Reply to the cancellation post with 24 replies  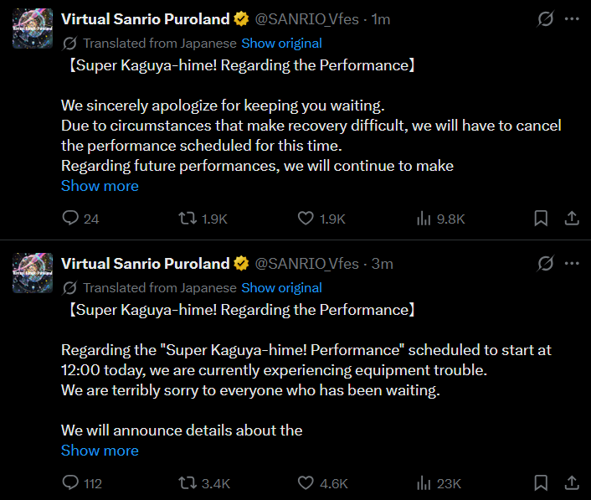(x=70, y=219)
